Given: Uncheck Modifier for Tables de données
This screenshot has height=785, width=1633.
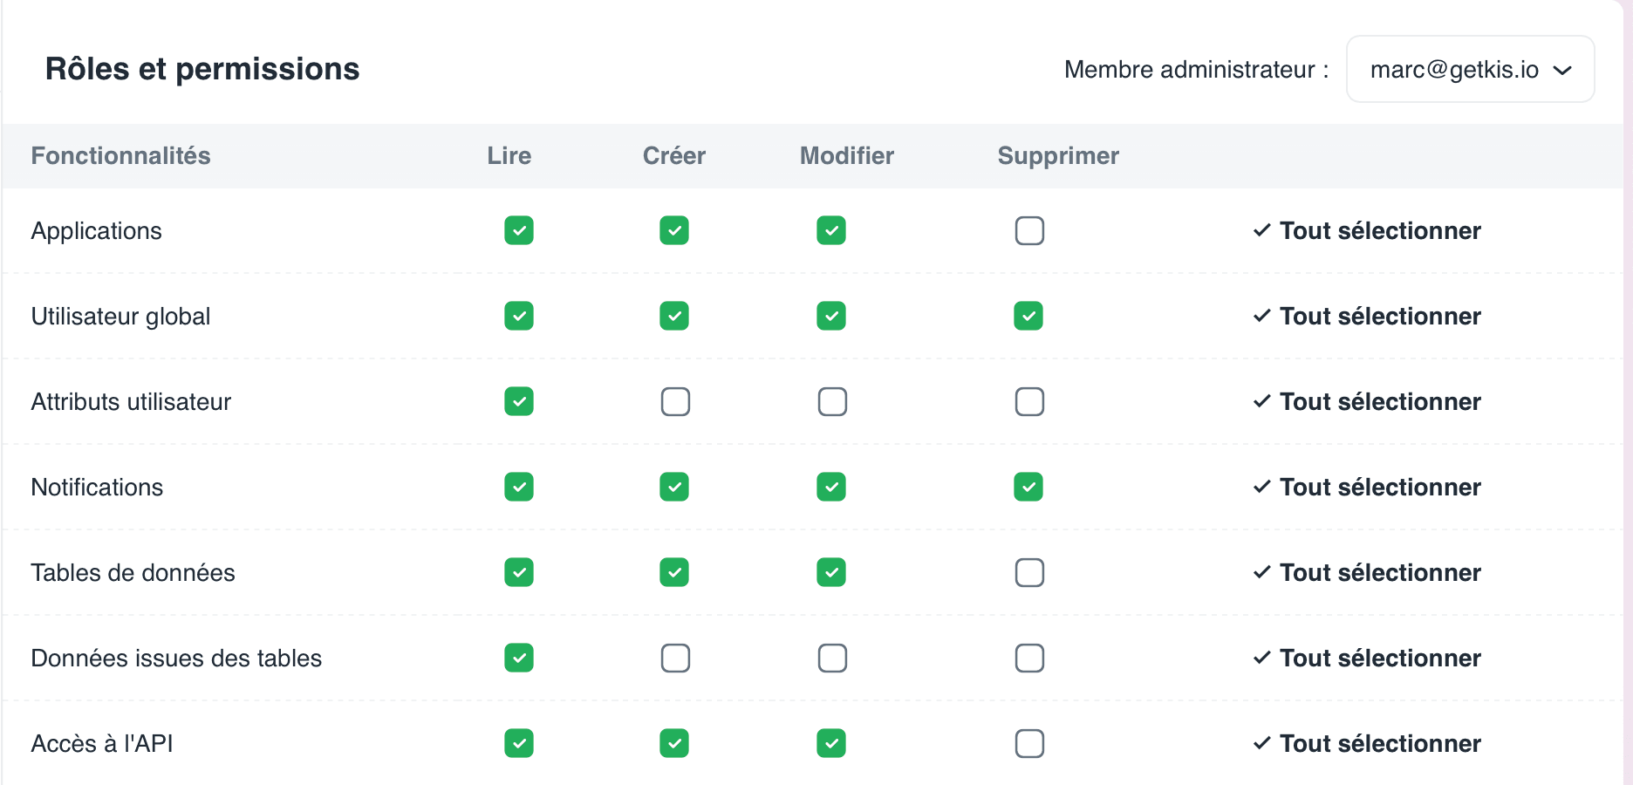Looking at the screenshot, I should tap(831, 572).
